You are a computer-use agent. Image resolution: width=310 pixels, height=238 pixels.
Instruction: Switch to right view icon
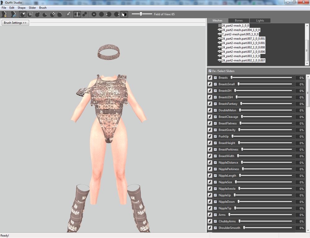117,14
